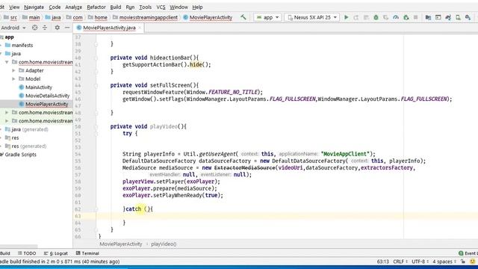478x269 pixels.
Task: Expand the Adapter folder
Action: click(13, 70)
